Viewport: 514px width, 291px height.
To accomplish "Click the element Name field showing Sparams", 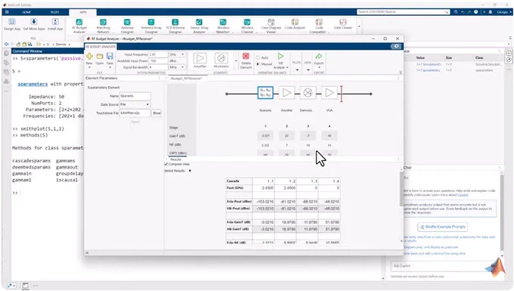I will coord(135,96).
